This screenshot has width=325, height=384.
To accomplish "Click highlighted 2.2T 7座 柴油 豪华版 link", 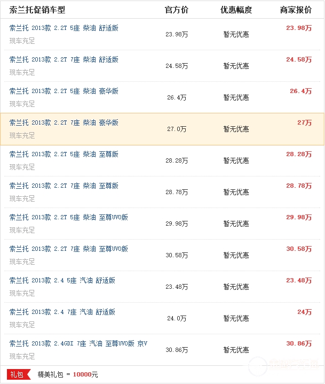I will [64, 122].
